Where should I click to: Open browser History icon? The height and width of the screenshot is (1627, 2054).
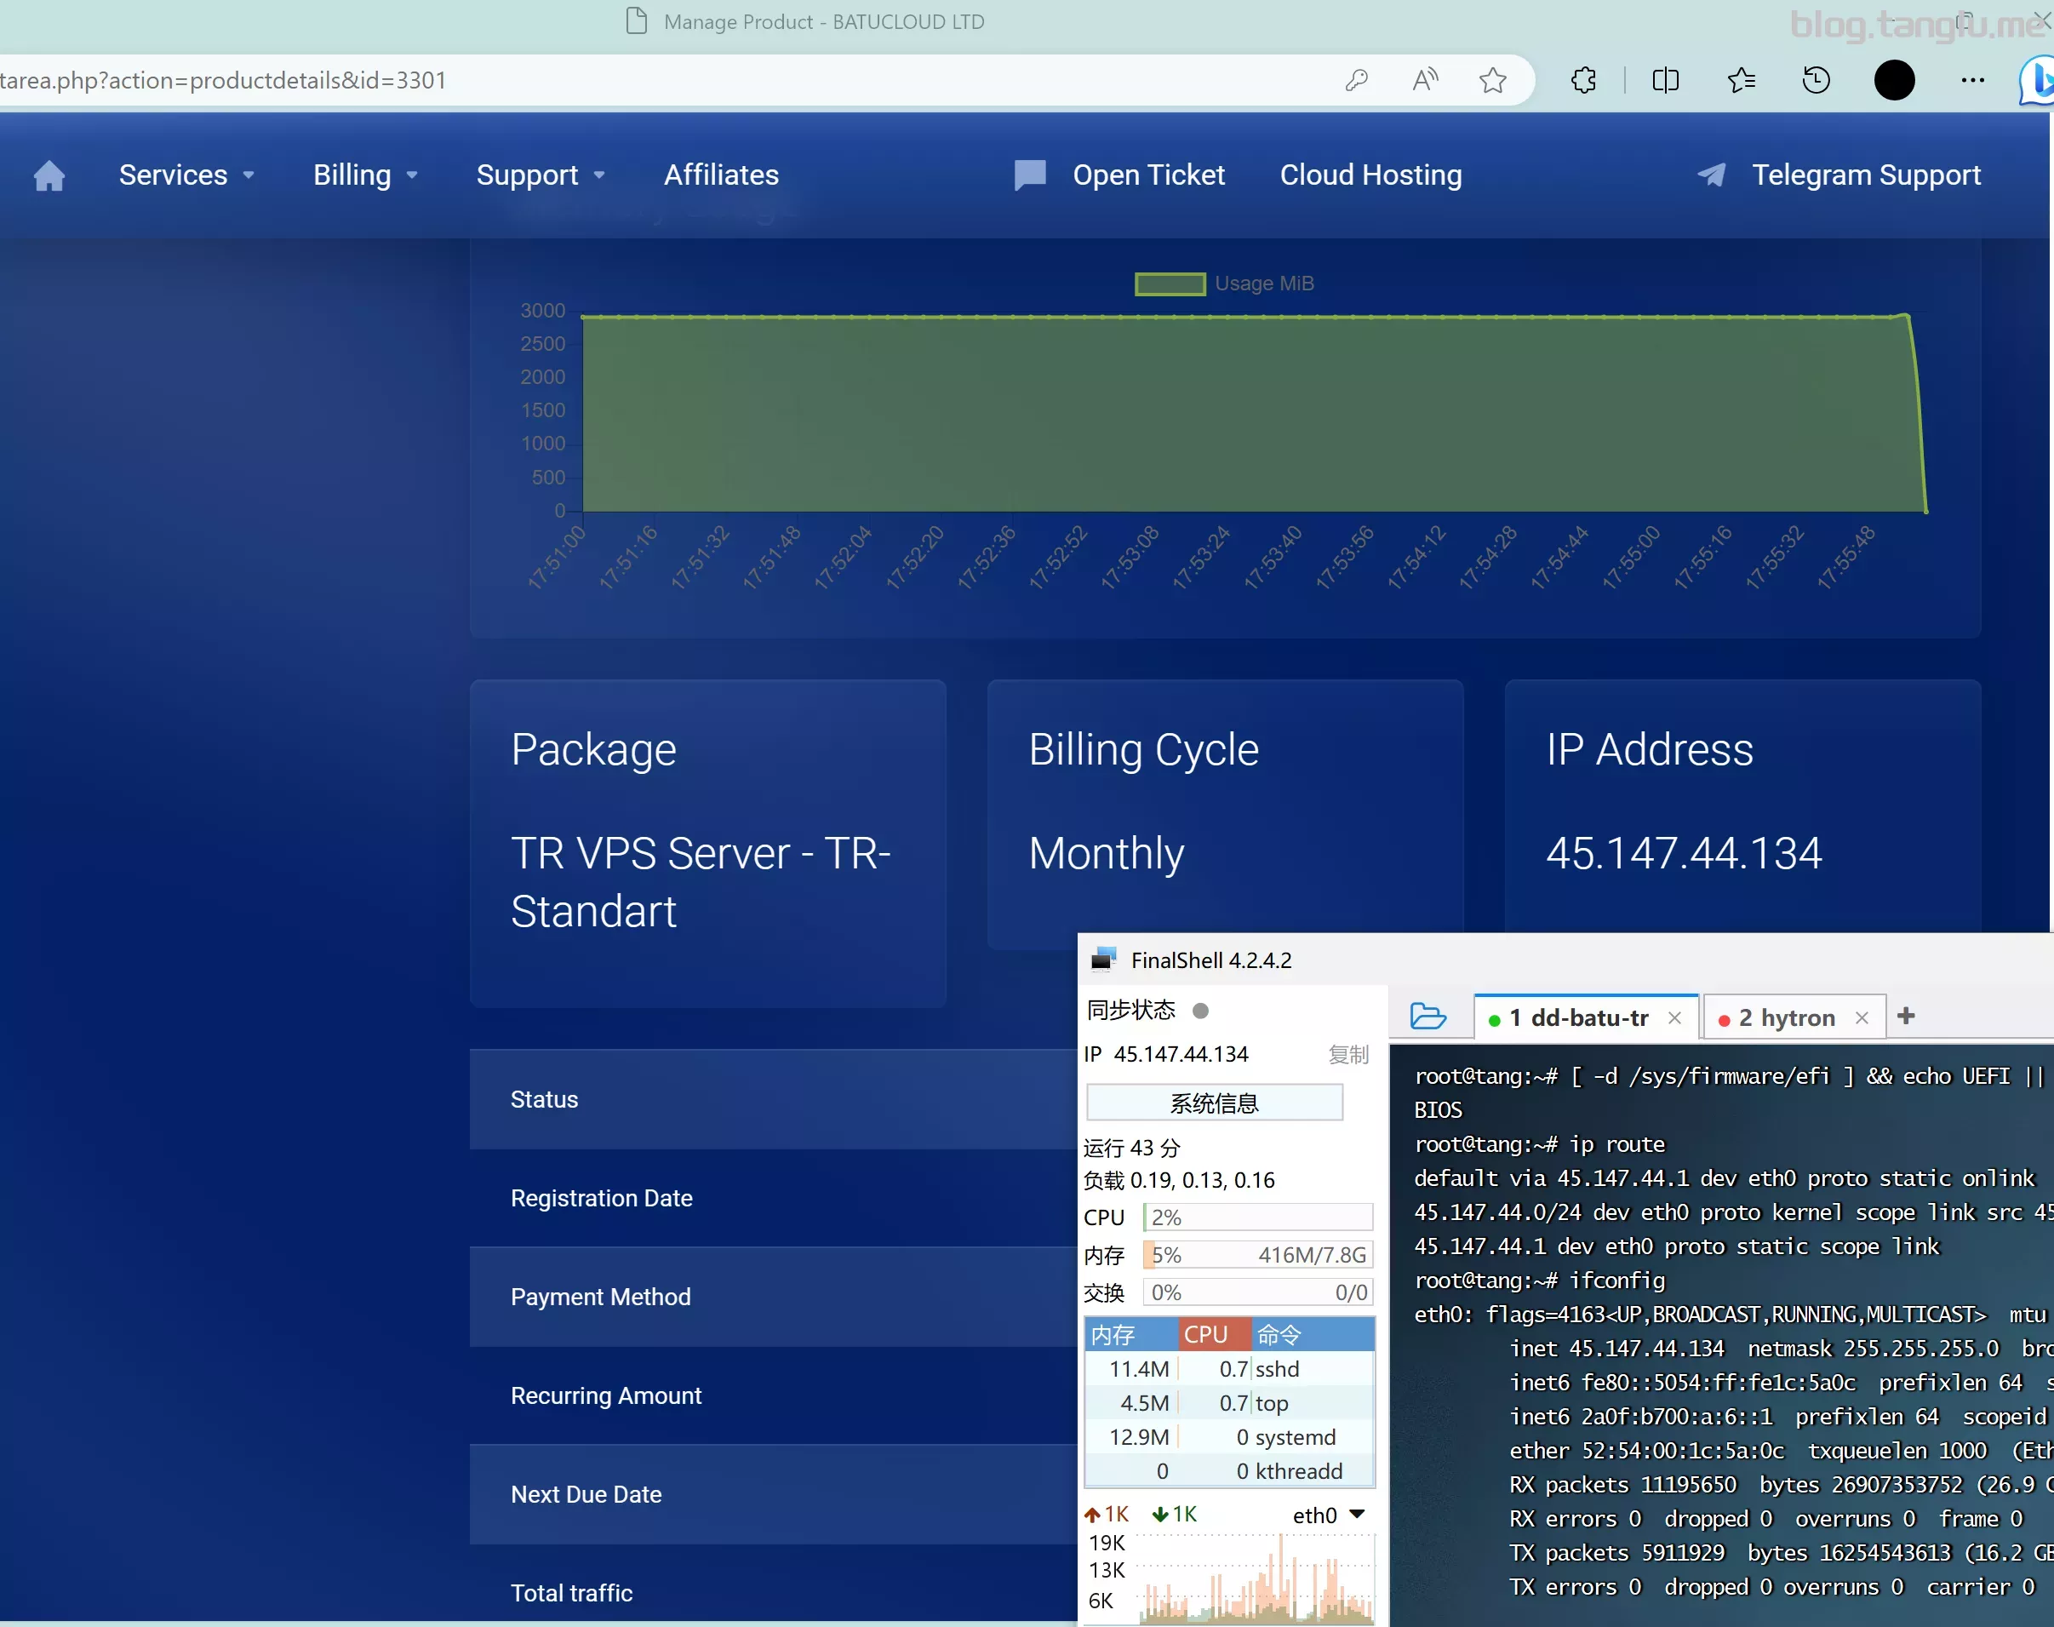click(1816, 80)
